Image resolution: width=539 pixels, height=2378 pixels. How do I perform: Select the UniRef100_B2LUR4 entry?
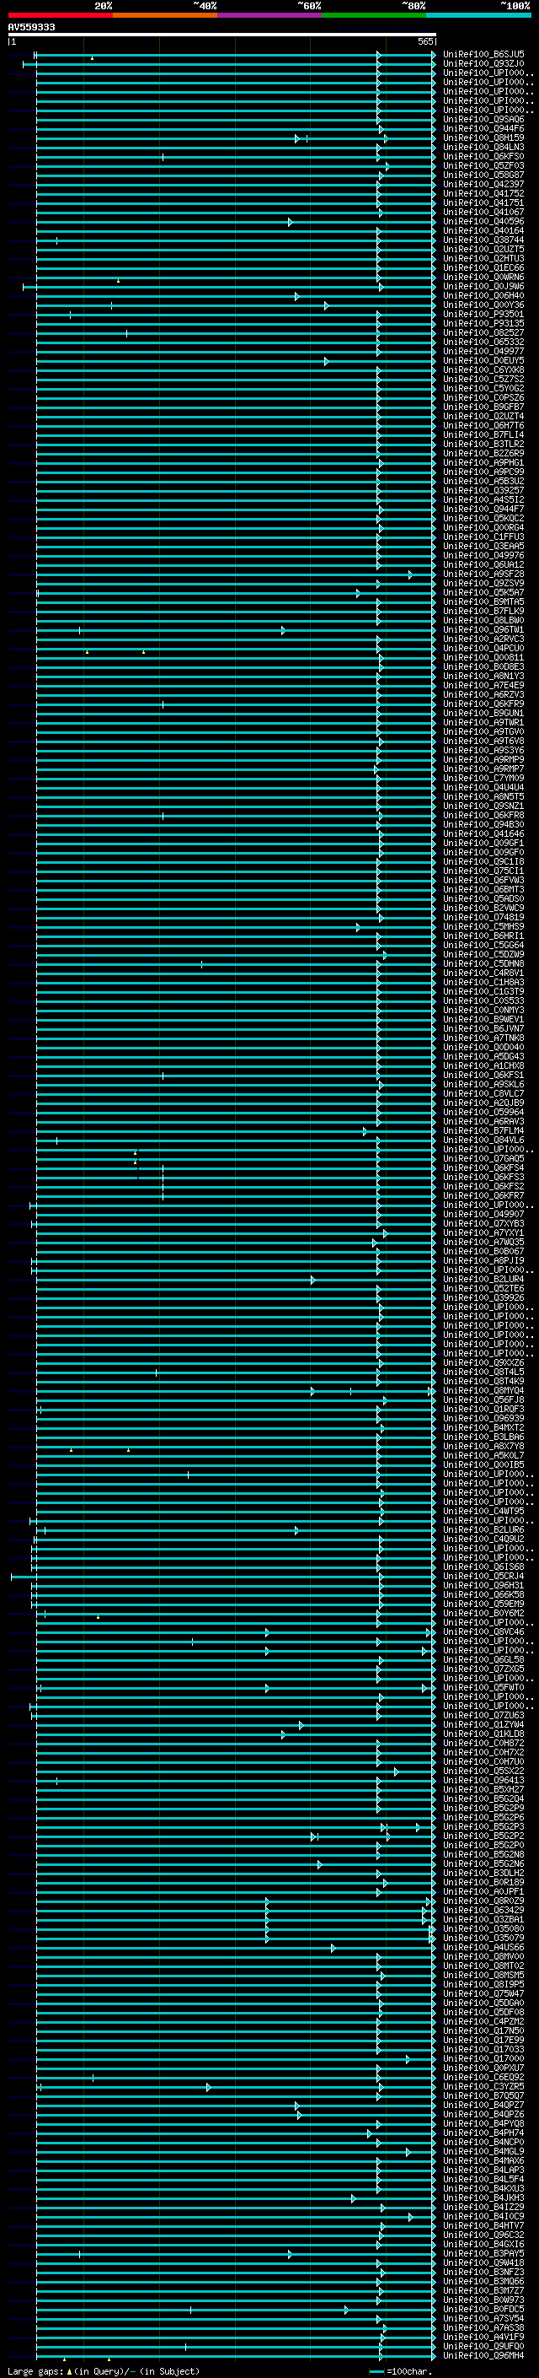483,1279
